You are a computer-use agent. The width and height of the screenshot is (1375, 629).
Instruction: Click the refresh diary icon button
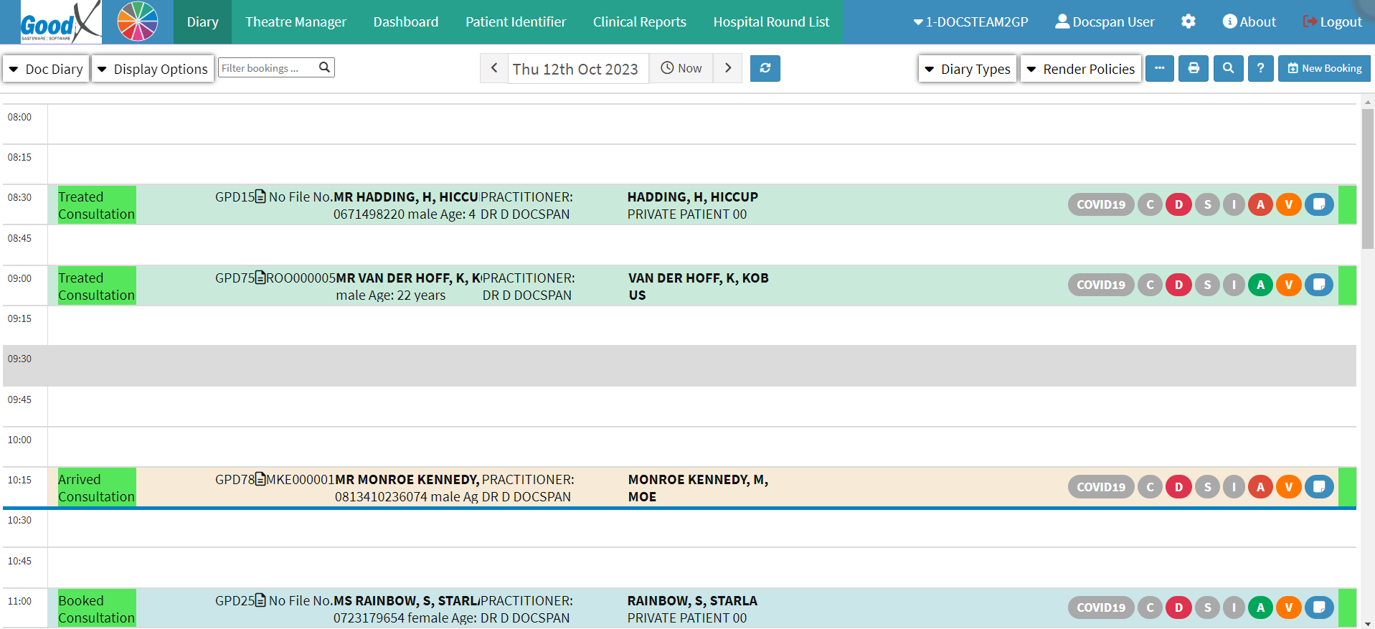click(765, 68)
